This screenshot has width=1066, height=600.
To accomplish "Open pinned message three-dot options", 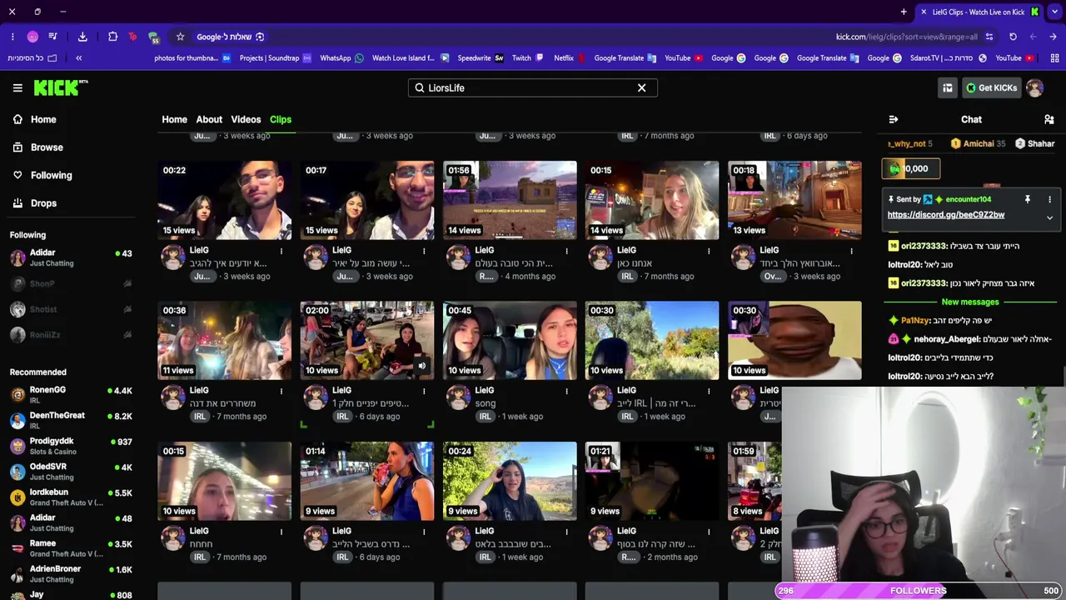I will click(1049, 200).
